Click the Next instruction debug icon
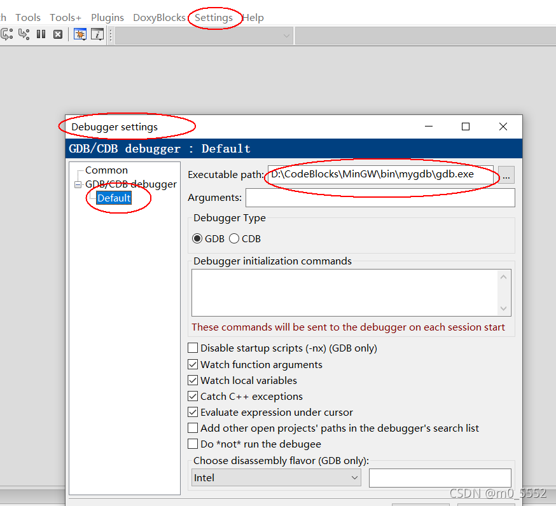The image size is (556, 506). click(6, 34)
